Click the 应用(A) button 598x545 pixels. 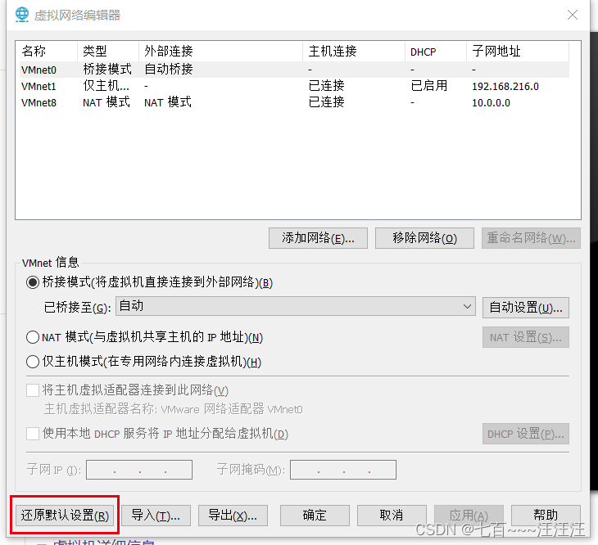tap(469, 516)
